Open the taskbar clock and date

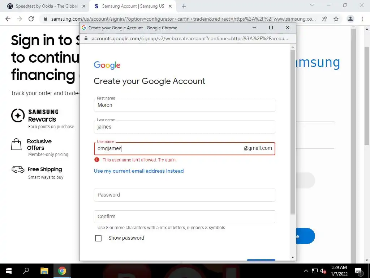click(x=339, y=271)
